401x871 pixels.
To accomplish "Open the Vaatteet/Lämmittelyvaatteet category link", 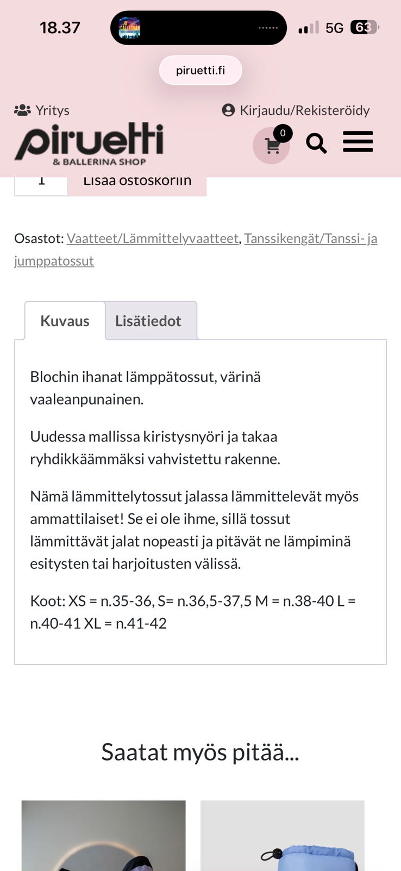I will (153, 238).
